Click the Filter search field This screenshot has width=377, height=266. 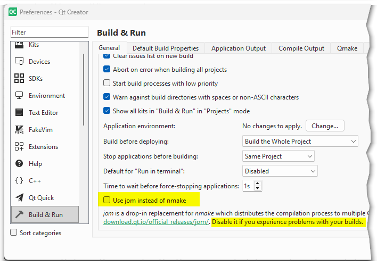49,32
